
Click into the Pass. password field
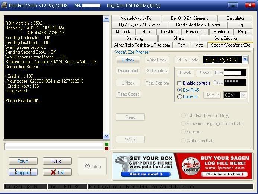click(x=235, y=82)
